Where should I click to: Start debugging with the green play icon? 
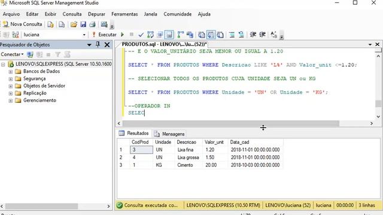[x=122, y=35]
